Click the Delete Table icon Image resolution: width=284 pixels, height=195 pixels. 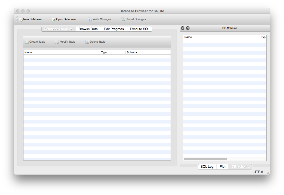click(x=87, y=42)
